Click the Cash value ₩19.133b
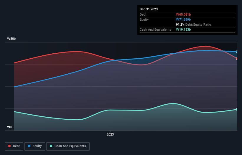The height and width of the screenshot is (155, 242). click(x=183, y=29)
